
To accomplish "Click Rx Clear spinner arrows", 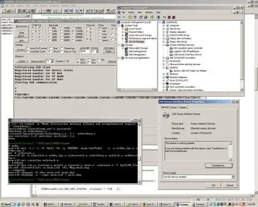I will click(x=97, y=51).
